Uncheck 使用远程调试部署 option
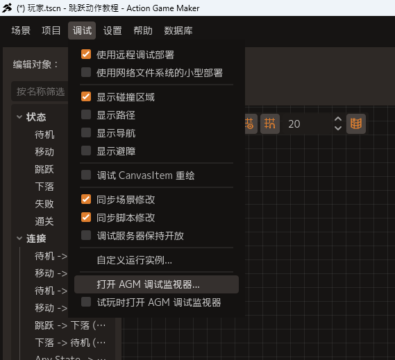The width and height of the screenshot is (395, 360). (86, 54)
